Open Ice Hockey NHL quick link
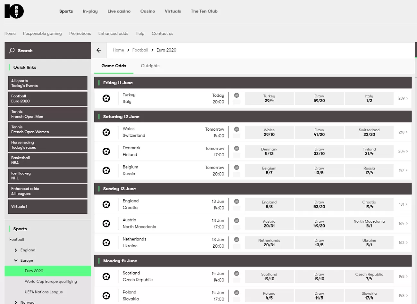 click(48, 176)
